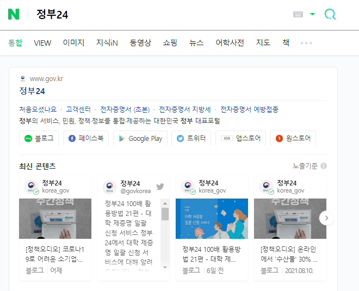Screen dimensions: 359x291
Task: Show next cards with the right chevron
Action: [326, 218]
